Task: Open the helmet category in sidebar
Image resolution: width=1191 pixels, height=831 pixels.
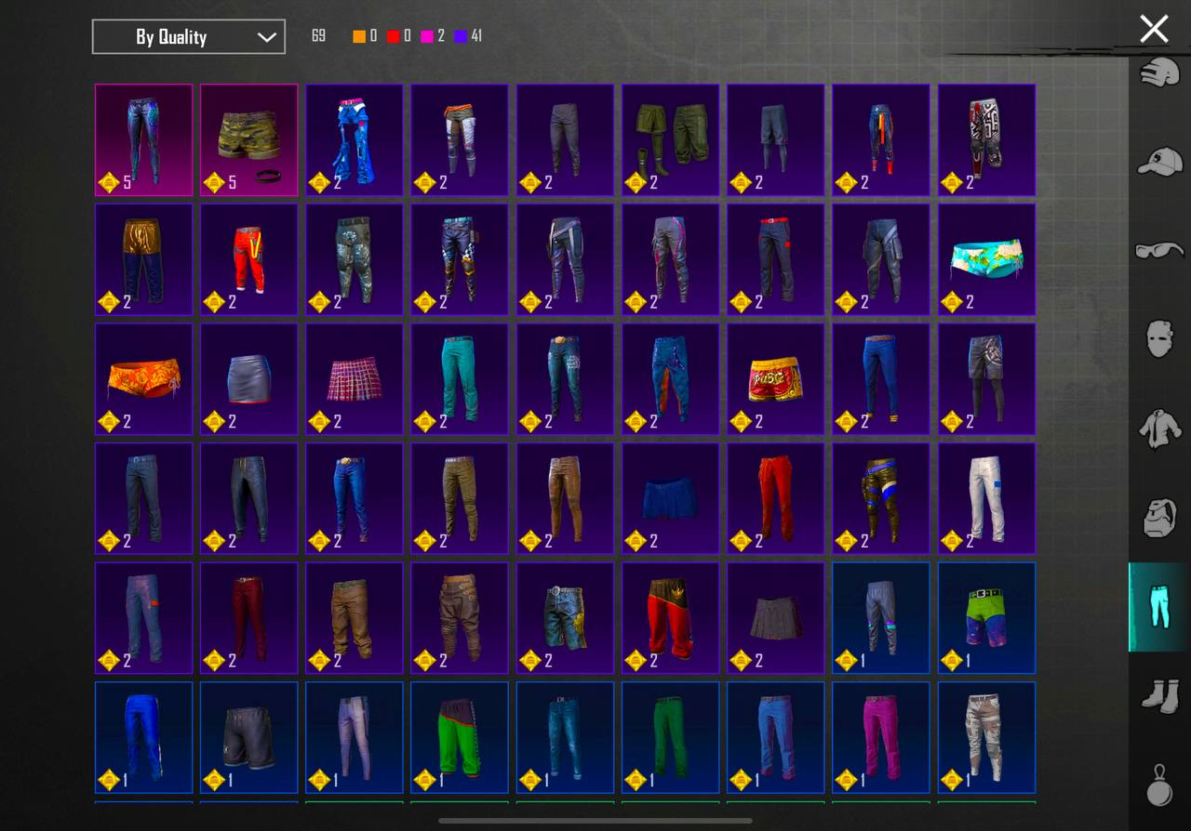Action: 1159,73
